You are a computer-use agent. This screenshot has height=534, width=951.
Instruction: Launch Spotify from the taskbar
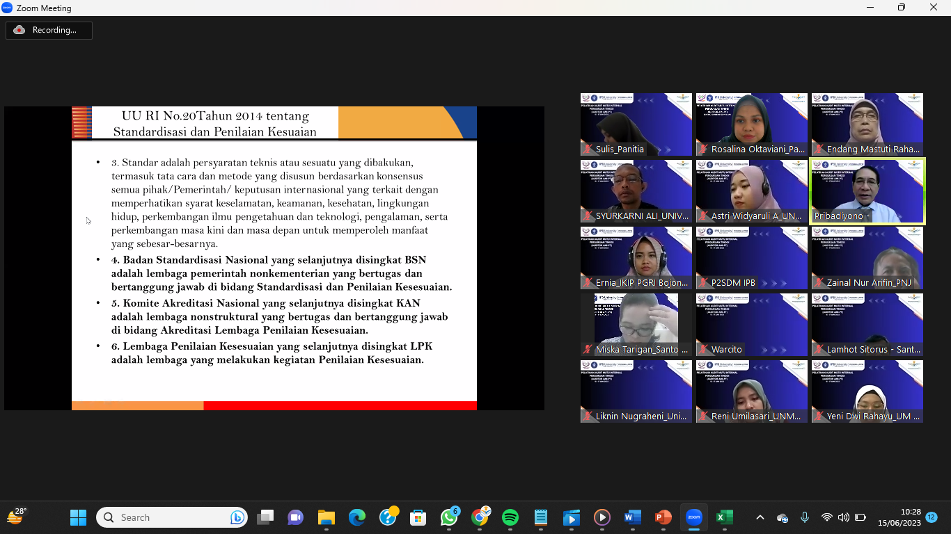pos(510,517)
